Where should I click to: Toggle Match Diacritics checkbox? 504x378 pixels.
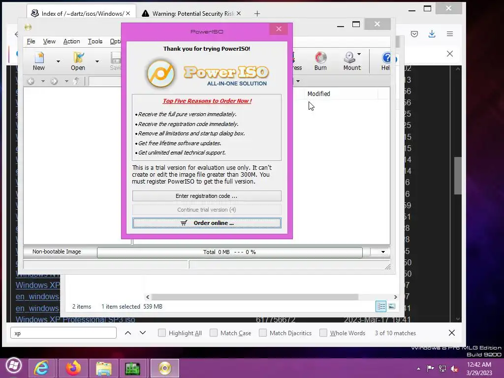pyautogui.click(x=263, y=333)
